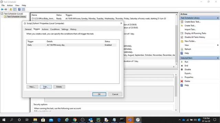Click Cancel in the Properties dialog
220x123 pixels.
pos(115,94)
